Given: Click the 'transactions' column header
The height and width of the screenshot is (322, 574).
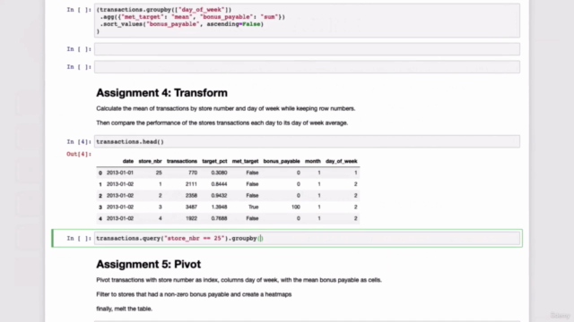Looking at the screenshot, I should 182,161.
